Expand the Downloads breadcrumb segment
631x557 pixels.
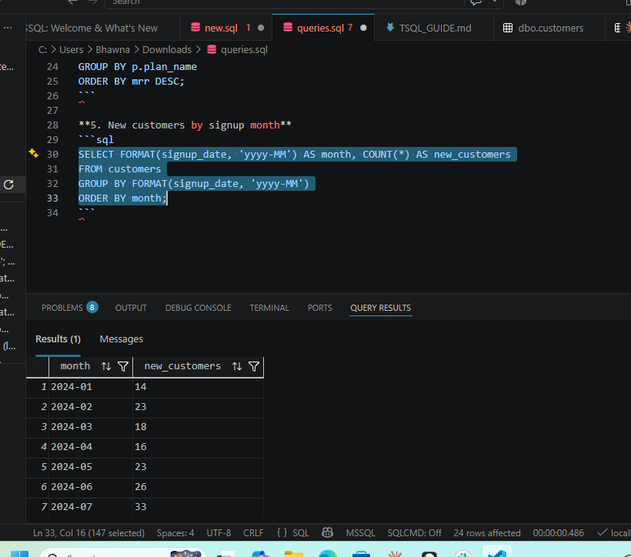pyautogui.click(x=167, y=49)
